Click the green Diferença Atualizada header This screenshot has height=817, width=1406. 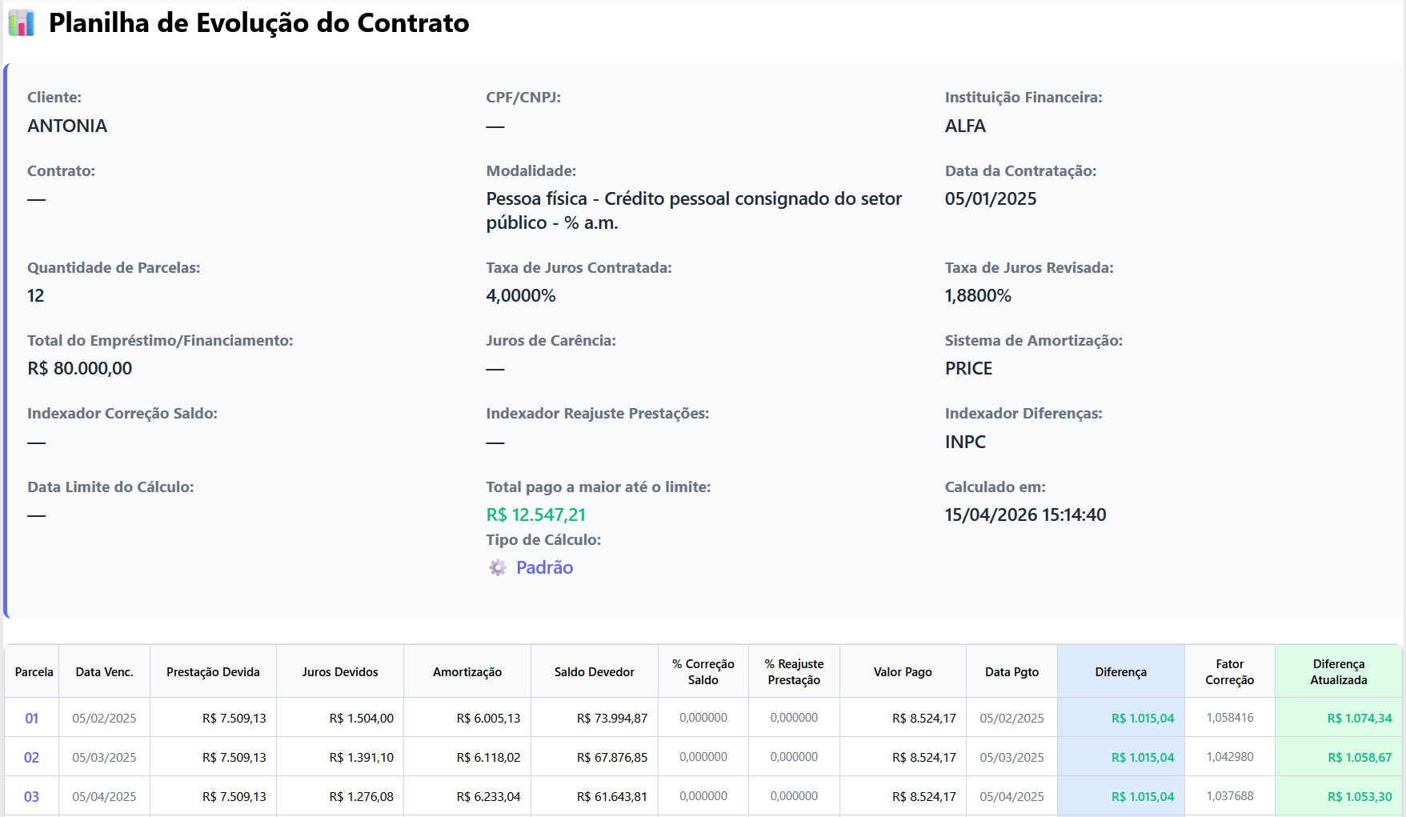pos(1339,672)
